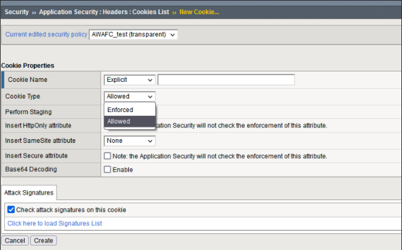Screen dimensions: 402x250
Task: Switch to the Attack Signatures tab
Action: [29, 193]
